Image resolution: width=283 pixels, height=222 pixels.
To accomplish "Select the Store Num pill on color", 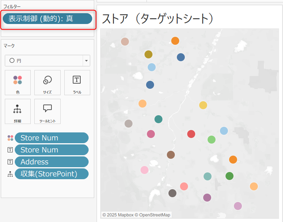I will pos(51,138).
